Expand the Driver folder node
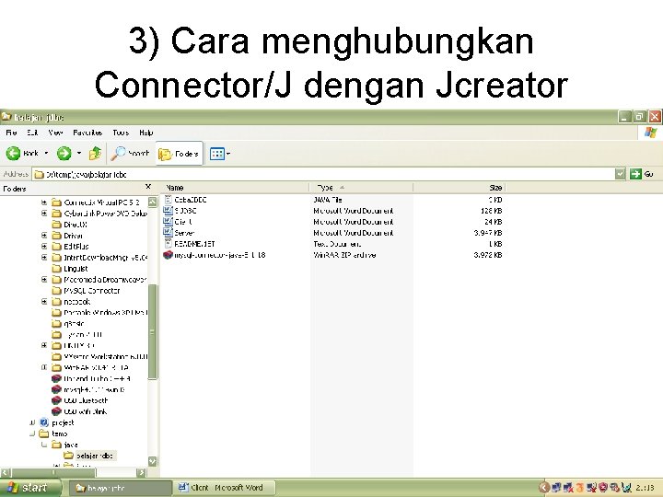663x497 pixels. pos(44,236)
